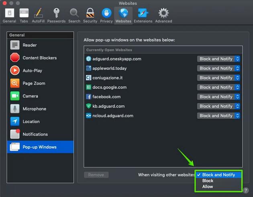253x197 pixels.
Task: Open popup setting dropdown for docs.google.com
Action: [x=219, y=87]
